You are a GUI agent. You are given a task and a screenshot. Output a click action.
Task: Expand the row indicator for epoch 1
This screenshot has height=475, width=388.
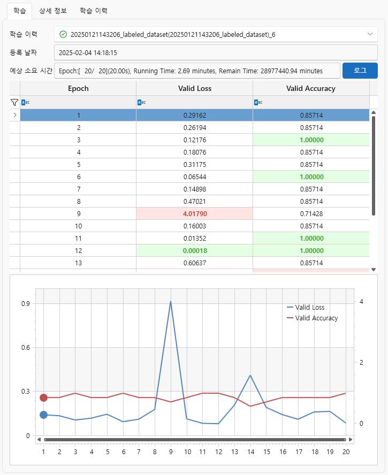[14, 115]
